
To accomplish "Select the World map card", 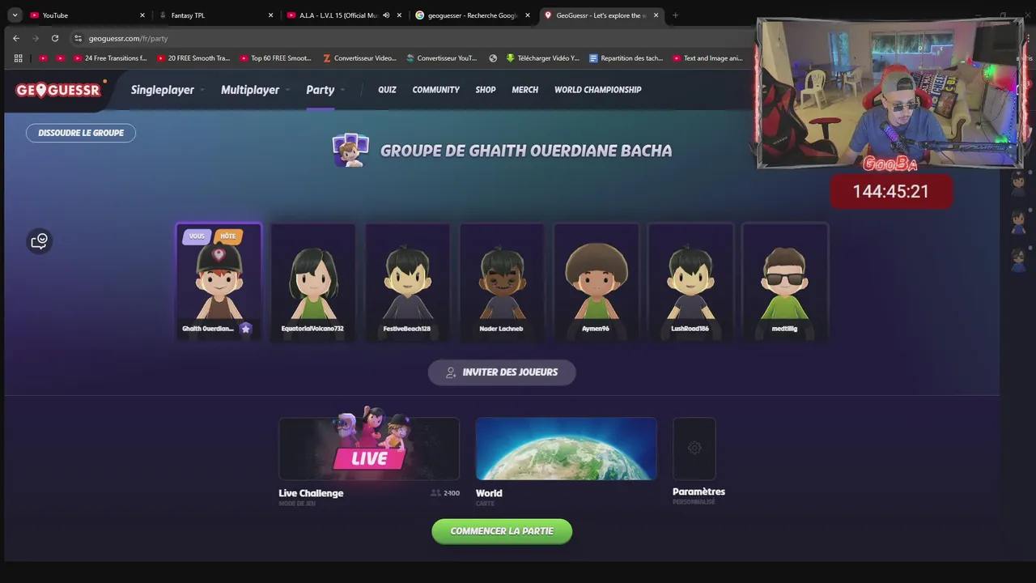I will click(x=566, y=449).
